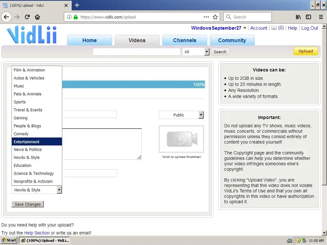This screenshot has height=245, width=327.
Task: Choose People & Blogs category
Action: tap(37, 126)
